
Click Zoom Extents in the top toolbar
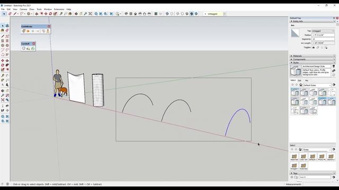click(90, 14)
